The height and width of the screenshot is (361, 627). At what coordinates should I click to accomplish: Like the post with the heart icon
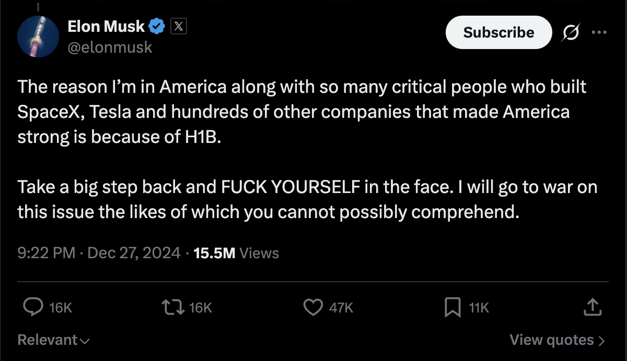pos(313,307)
